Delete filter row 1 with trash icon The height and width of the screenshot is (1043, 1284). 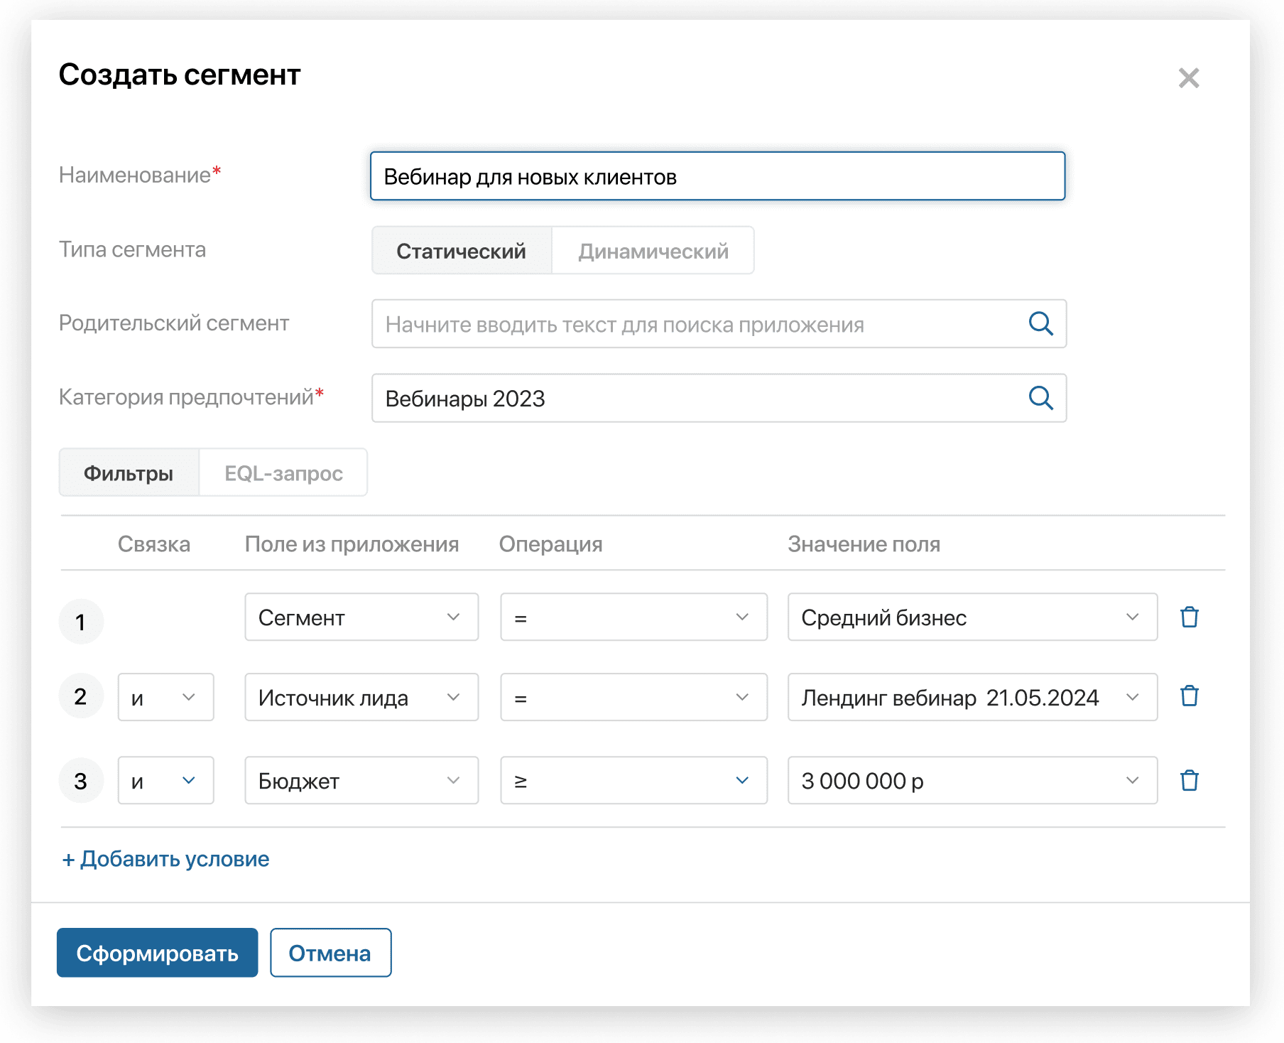coord(1190,617)
